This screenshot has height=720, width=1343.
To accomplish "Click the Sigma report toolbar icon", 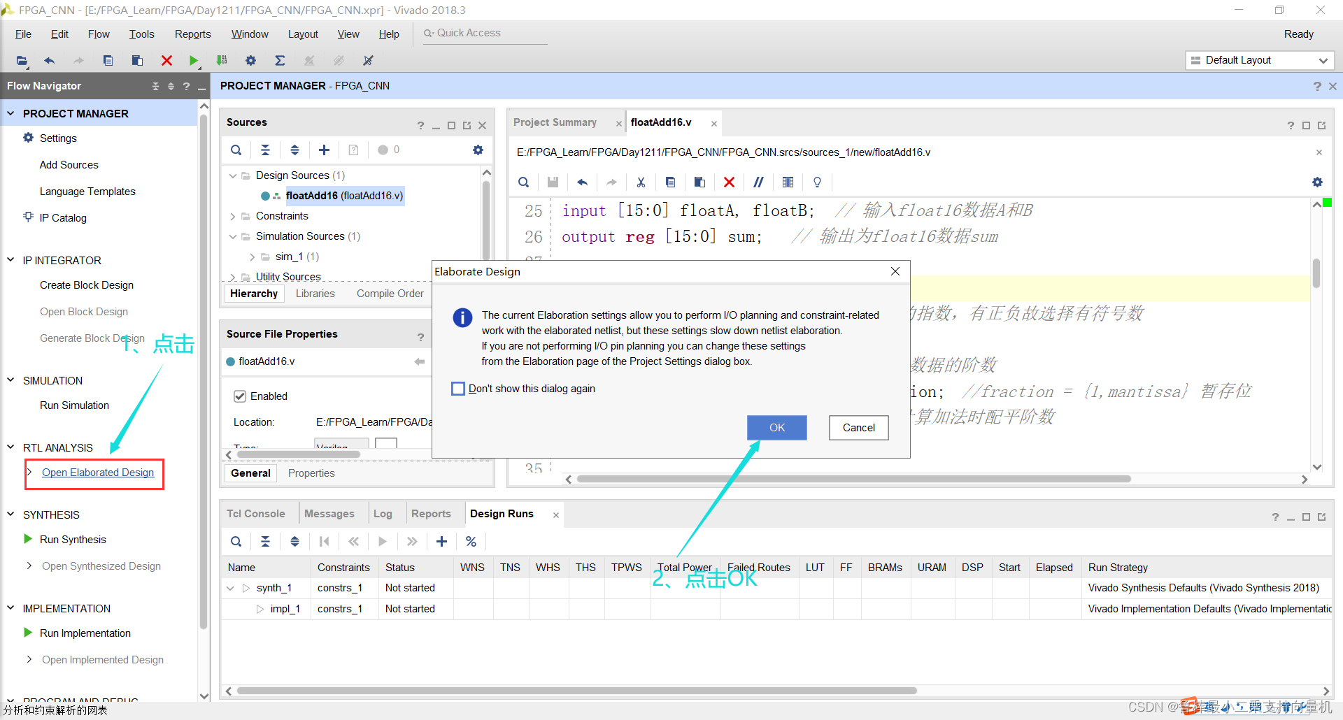I will pyautogui.click(x=280, y=61).
